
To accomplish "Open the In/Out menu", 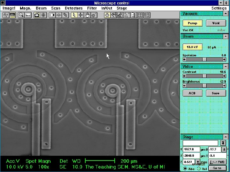I will pyautogui.click(x=107, y=8).
